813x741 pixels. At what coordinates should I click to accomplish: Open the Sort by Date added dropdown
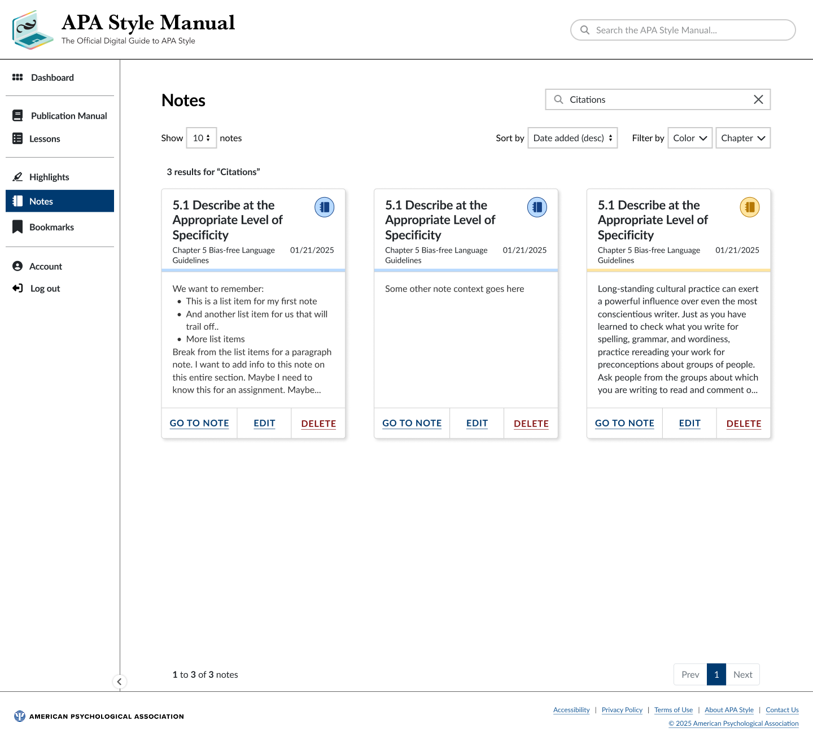(572, 138)
